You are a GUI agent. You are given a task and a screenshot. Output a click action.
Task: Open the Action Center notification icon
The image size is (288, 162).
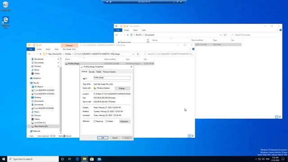[x=283, y=159]
